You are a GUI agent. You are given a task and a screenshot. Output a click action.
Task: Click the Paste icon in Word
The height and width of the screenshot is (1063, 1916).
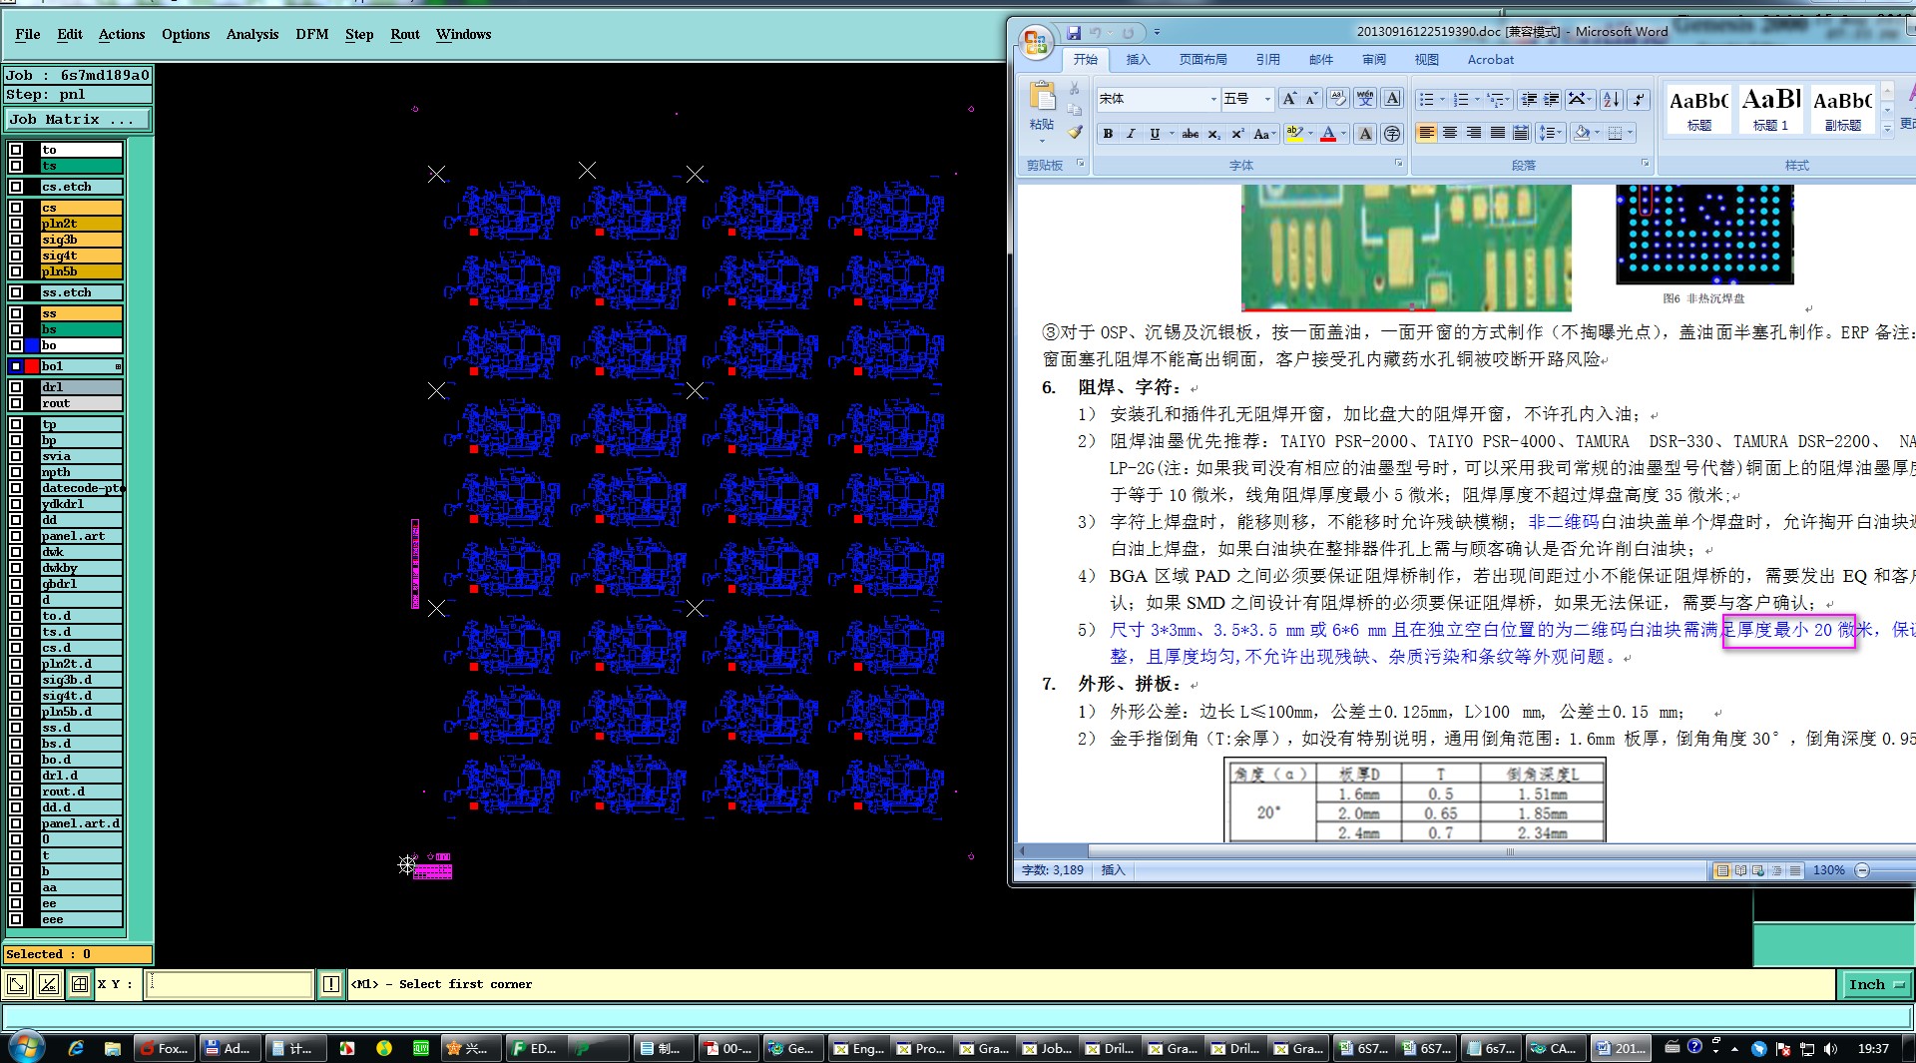click(1042, 98)
